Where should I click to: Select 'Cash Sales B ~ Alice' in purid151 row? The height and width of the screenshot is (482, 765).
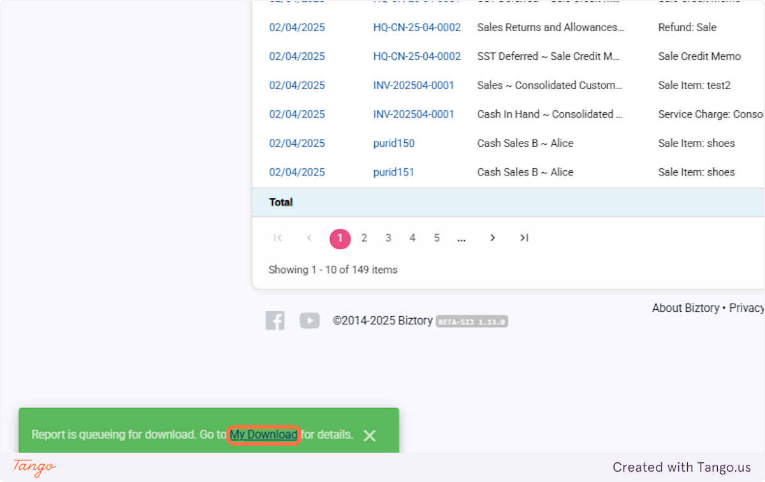click(x=525, y=172)
